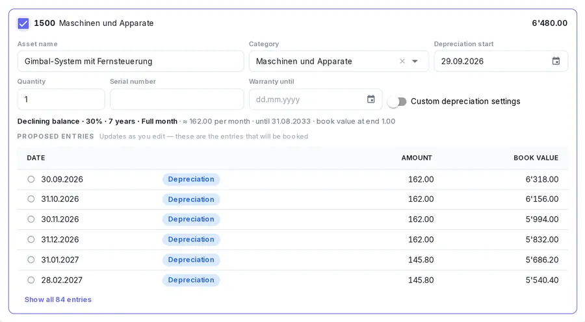Click the BOOK VALUE column header

tap(536, 158)
